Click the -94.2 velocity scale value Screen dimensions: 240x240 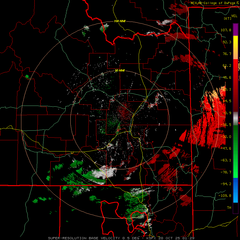tap(226, 184)
